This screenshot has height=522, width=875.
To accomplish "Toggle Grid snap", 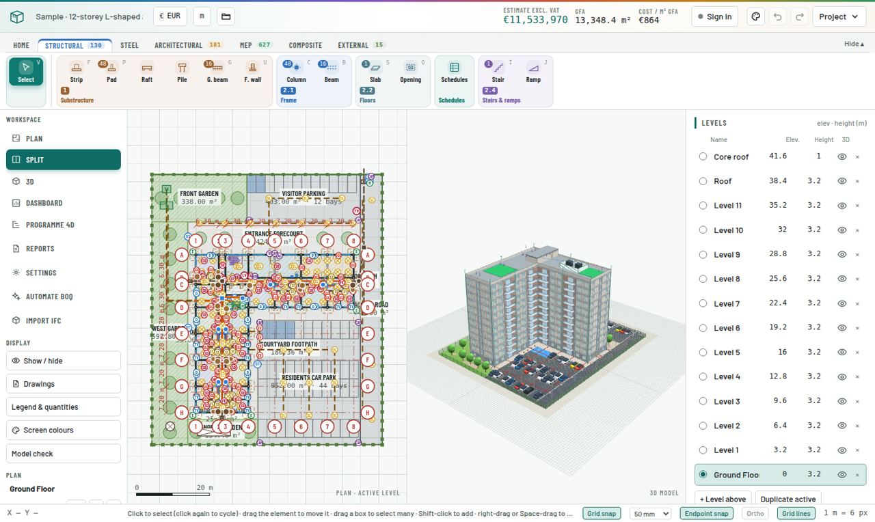I will (x=602, y=513).
